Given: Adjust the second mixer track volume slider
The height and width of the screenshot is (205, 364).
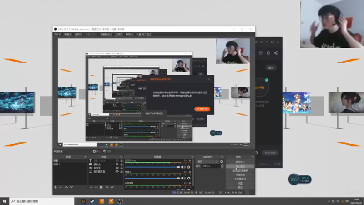Looking at the screenshot, I should (152, 178).
